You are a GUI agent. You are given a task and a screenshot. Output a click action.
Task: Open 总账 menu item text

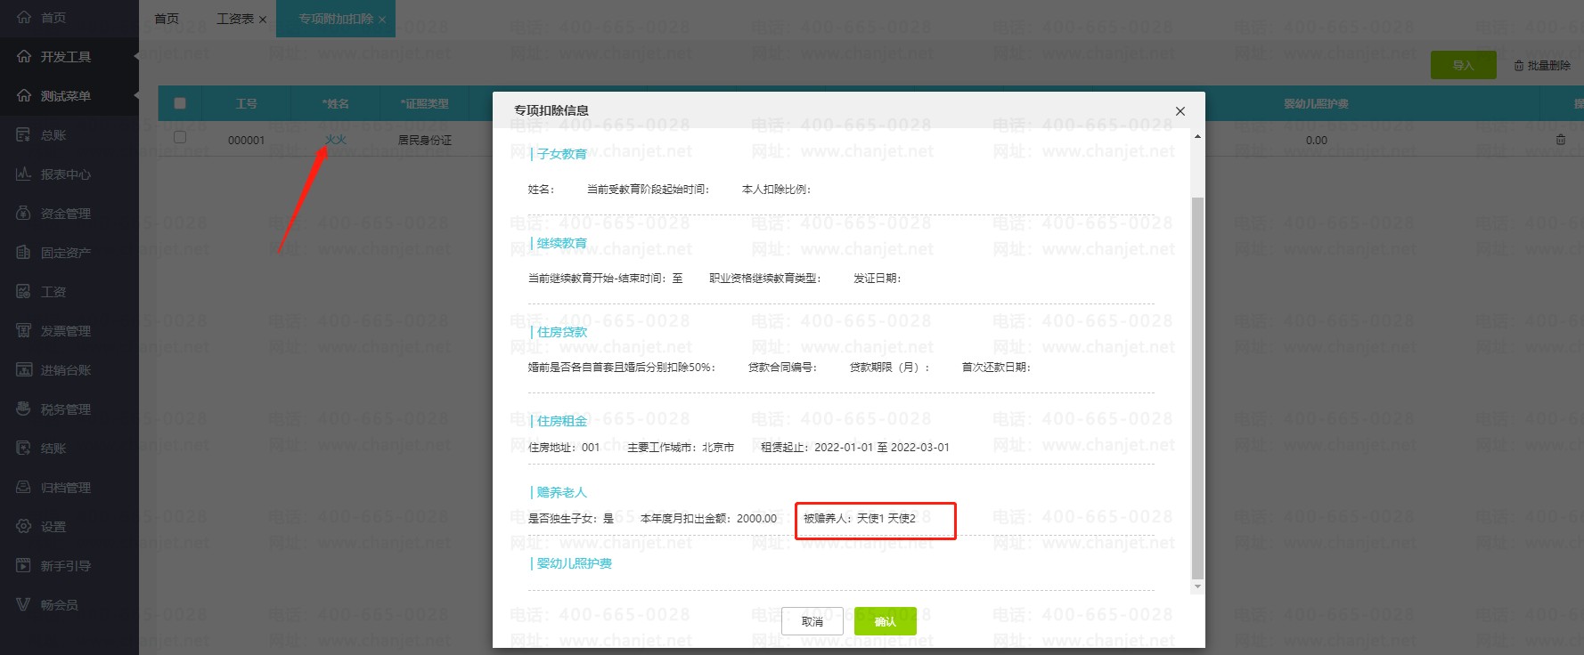click(53, 135)
